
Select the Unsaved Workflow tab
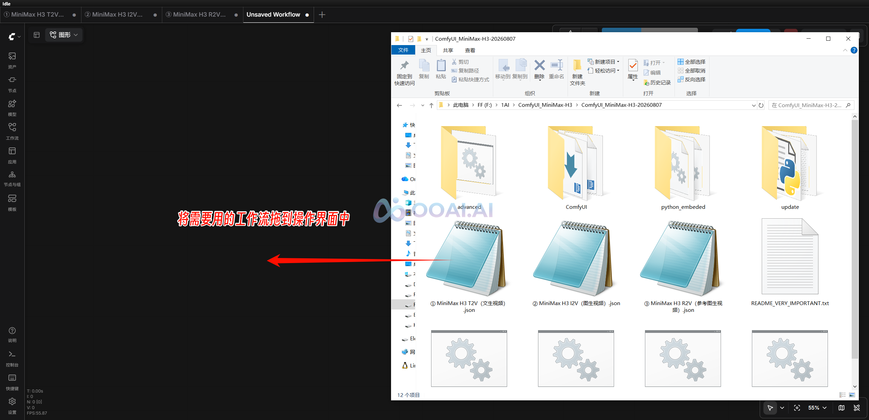(x=278, y=15)
